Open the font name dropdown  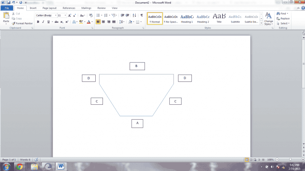point(56,15)
